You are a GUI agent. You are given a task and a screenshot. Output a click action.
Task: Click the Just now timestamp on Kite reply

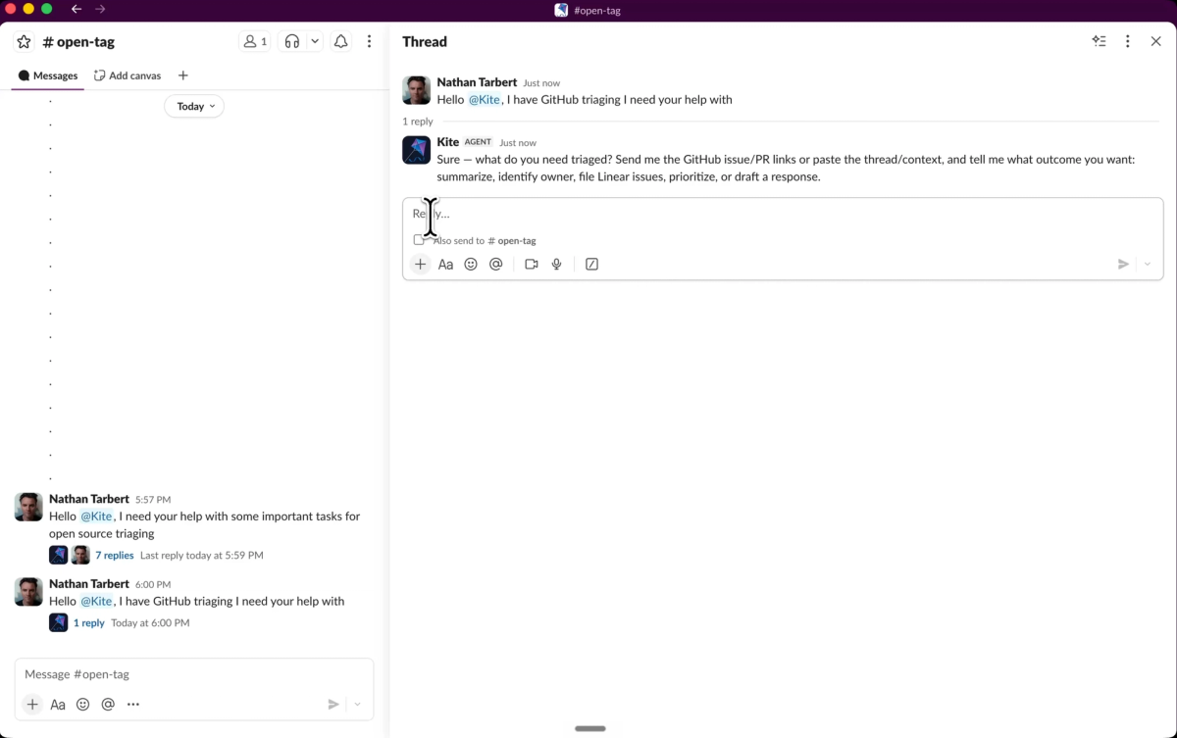[x=518, y=143]
